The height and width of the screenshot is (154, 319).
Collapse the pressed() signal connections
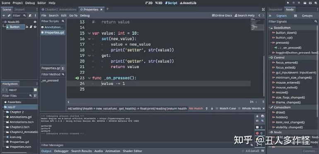(x=271, y=43)
